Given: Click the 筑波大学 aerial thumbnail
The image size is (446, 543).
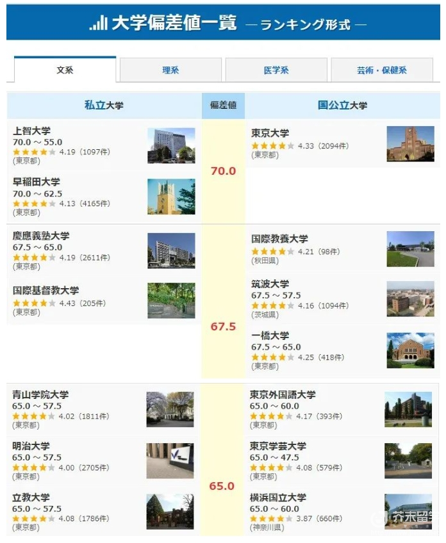Looking at the screenshot, I should [x=410, y=299].
